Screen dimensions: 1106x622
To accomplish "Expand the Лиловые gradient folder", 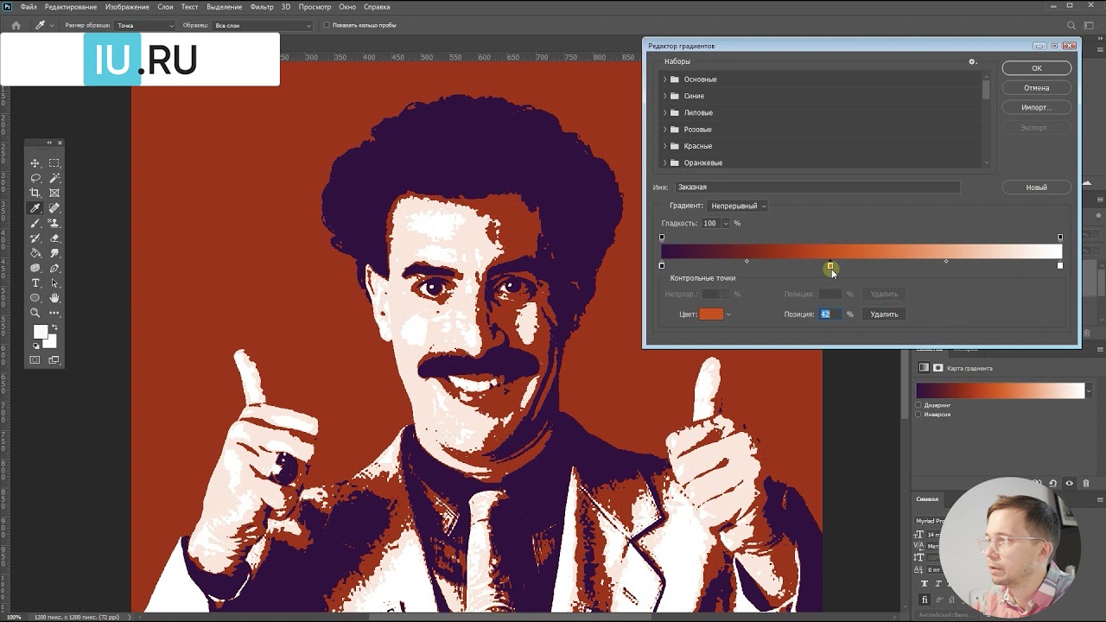I will (x=664, y=112).
